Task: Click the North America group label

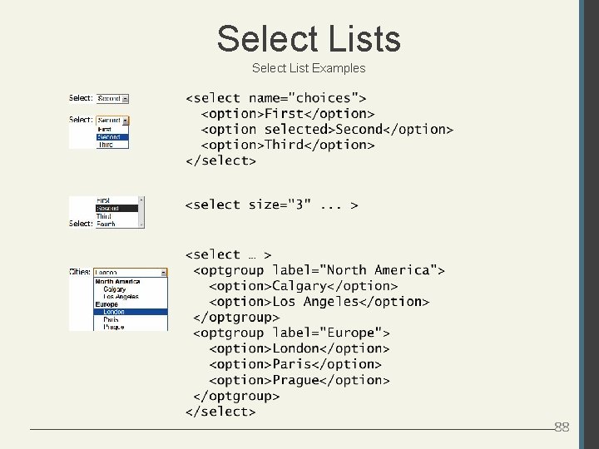Action: [x=117, y=282]
